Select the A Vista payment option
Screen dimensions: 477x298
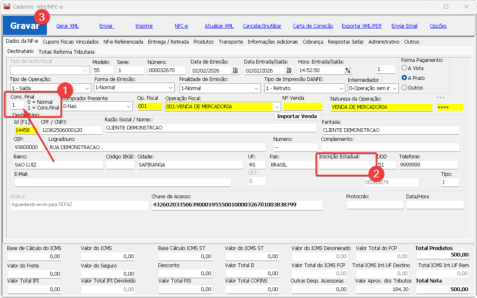pyautogui.click(x=404, y=68)
